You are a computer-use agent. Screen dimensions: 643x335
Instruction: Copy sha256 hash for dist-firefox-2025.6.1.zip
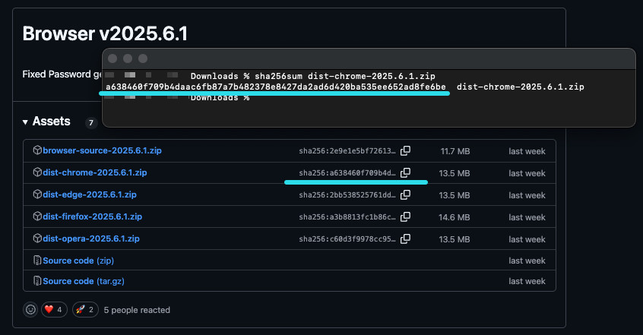click(x=406, y=217)
